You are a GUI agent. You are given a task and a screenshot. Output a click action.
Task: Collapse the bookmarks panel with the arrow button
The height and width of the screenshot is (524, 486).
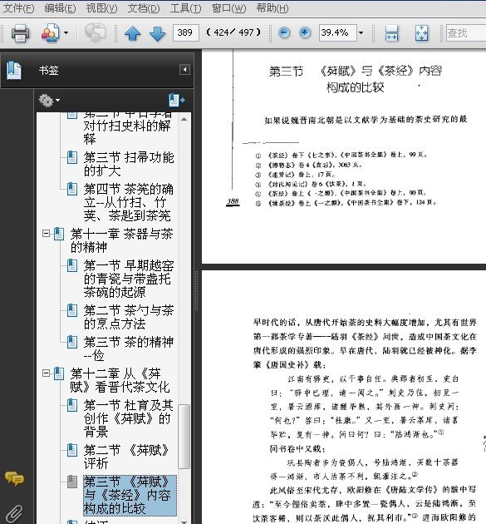point(184,70)
